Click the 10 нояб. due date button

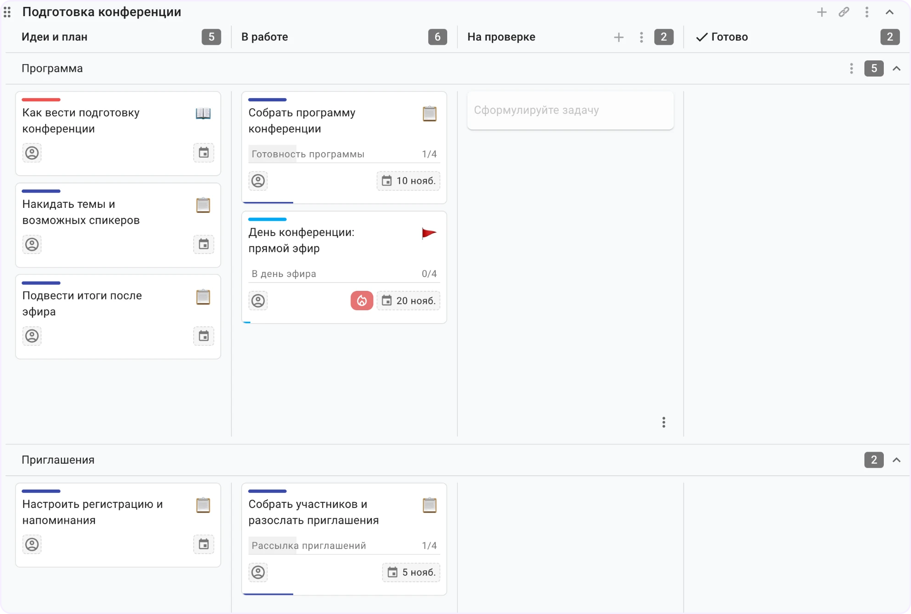point(408,181)
